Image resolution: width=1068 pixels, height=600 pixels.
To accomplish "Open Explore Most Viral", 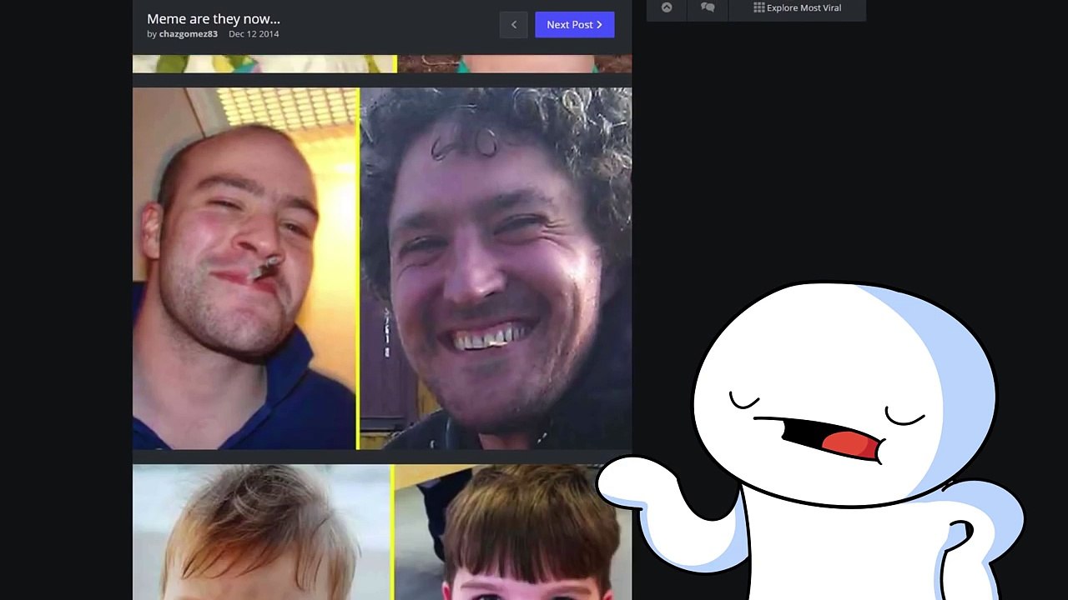I will pos(798,7).
